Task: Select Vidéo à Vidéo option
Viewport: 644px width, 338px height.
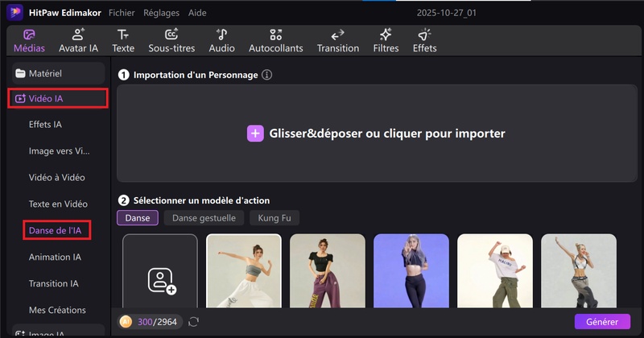Action: coord(56,177)
